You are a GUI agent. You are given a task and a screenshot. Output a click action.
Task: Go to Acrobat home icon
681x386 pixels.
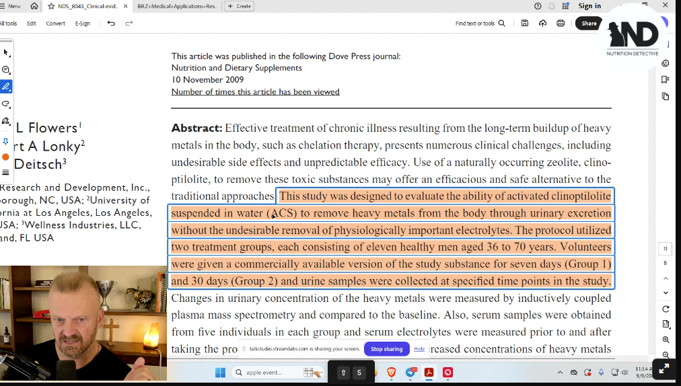(x=34, y=6)
